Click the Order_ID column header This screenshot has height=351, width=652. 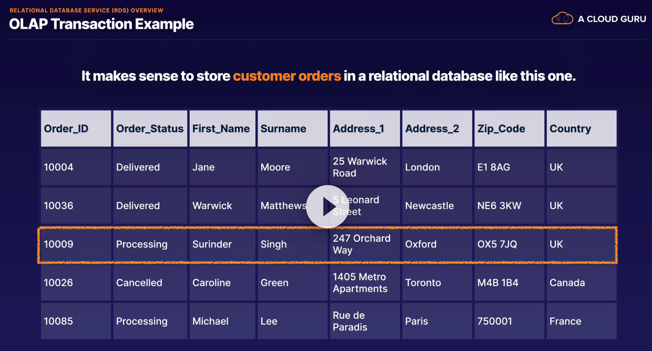pos(76,129)
